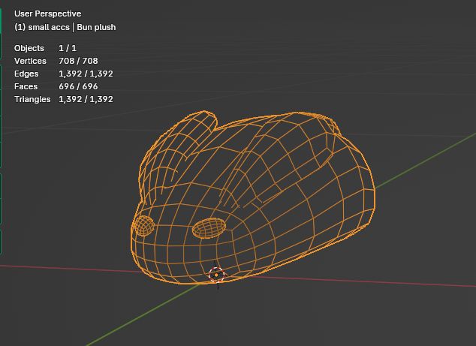Image resolution: width=476 pixels, height=346 pixels.
Task: Click the 3D cursor crosshair circle
Action: [x=216, y=275]
